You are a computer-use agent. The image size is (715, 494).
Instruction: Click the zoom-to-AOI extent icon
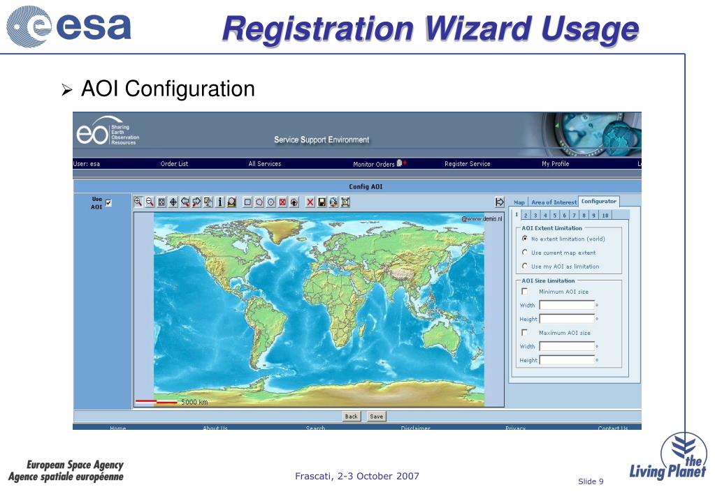click(346, 202)
